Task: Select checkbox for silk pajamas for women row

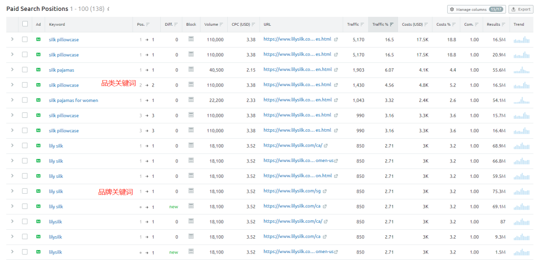Action: [25, 100]
